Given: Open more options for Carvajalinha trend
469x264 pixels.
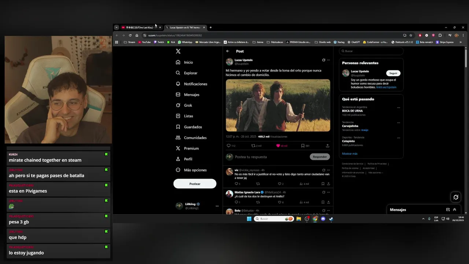Looking at the screenshot, I should click(399, 123).
